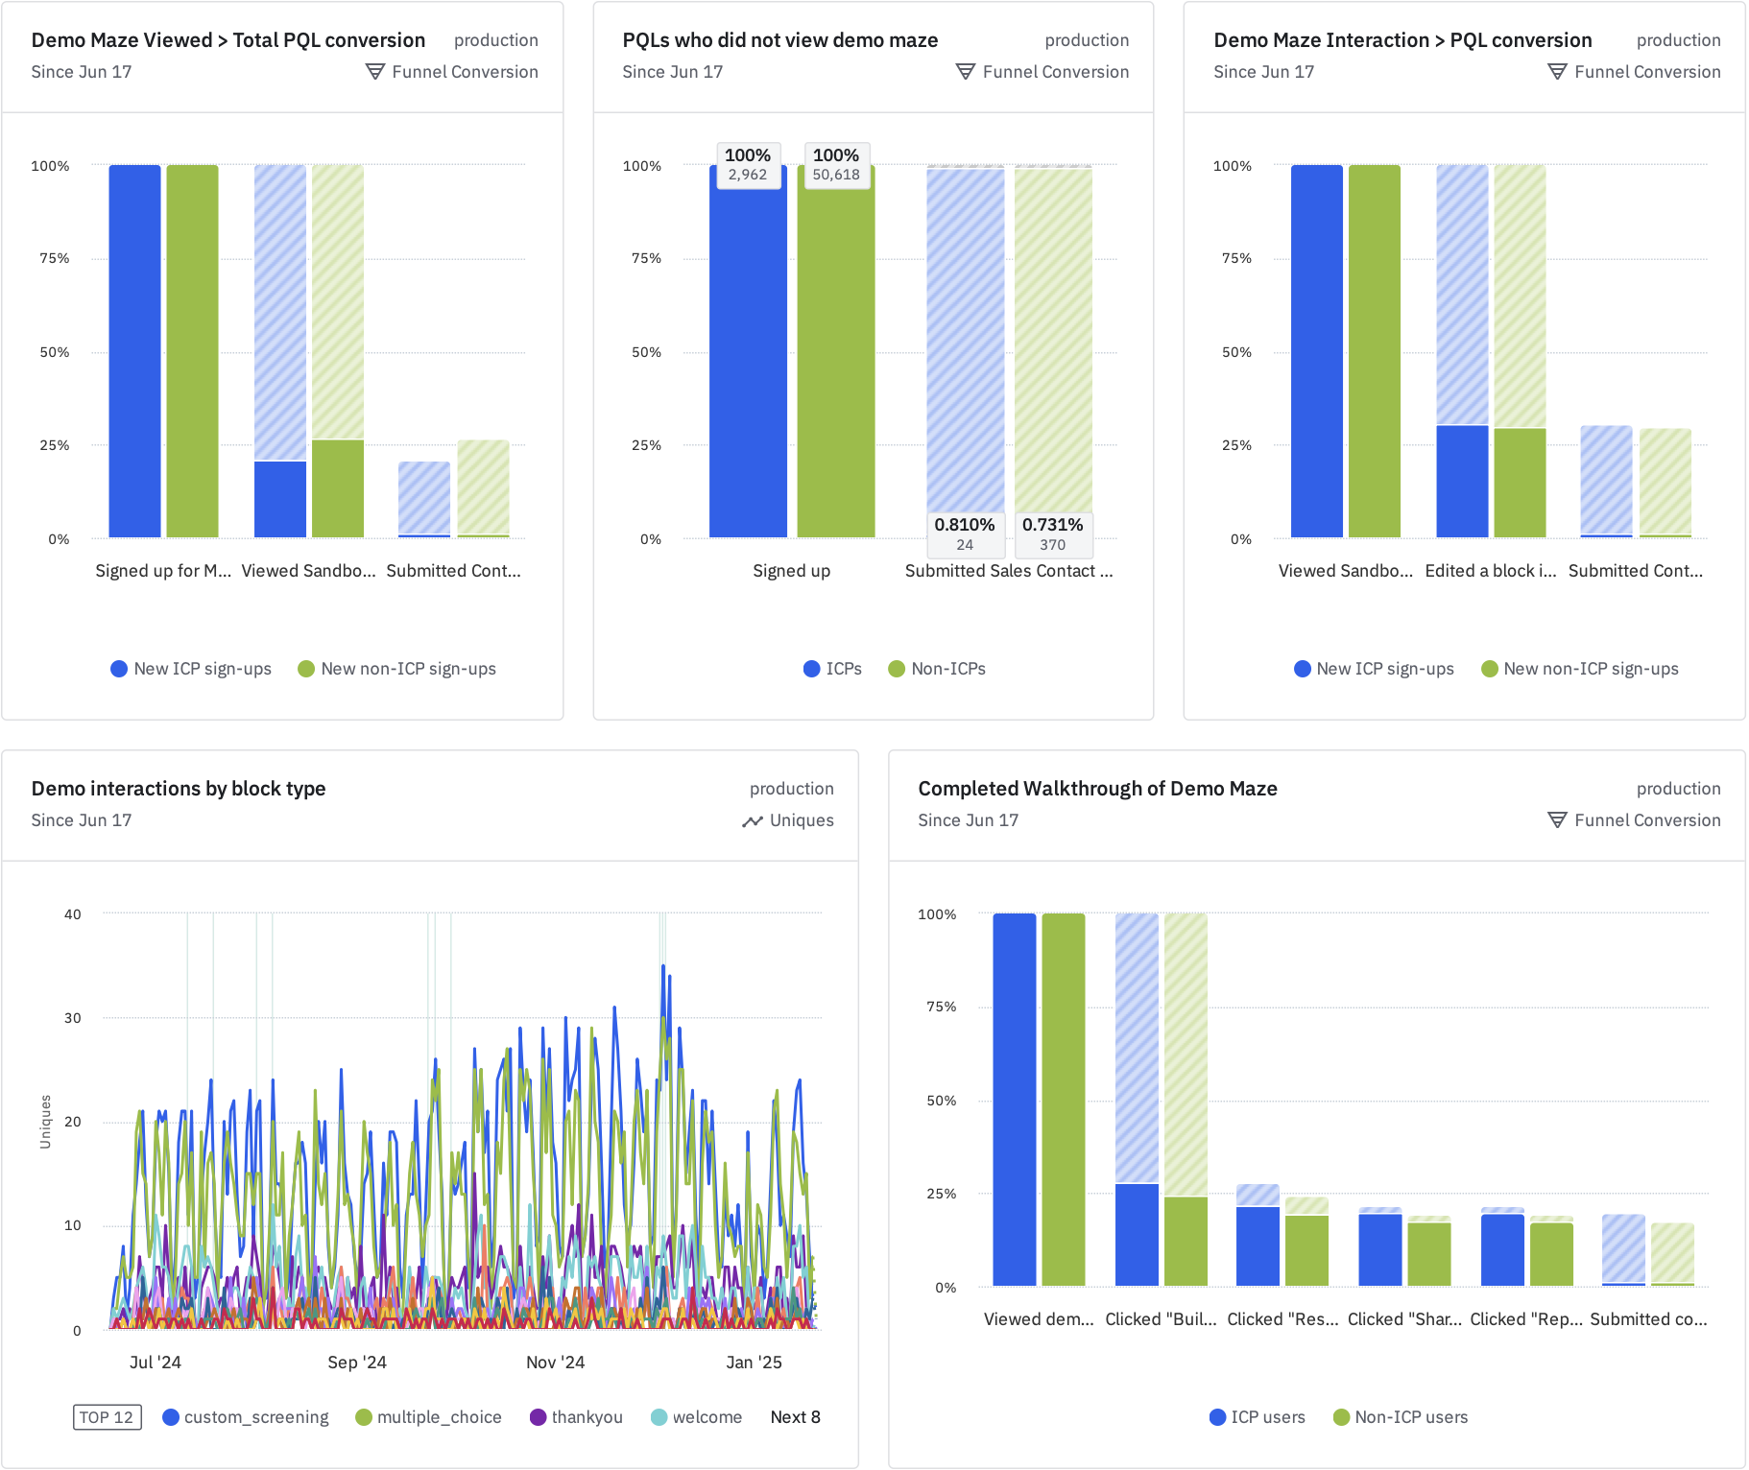Click Submitted Sales Contact step label
This screenshot has height=1470, width=1749.
1009,571
